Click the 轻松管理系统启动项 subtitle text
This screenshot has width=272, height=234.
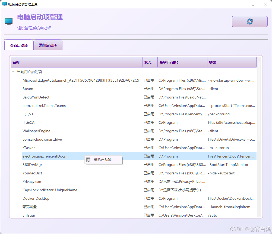[x=34, y=28]
